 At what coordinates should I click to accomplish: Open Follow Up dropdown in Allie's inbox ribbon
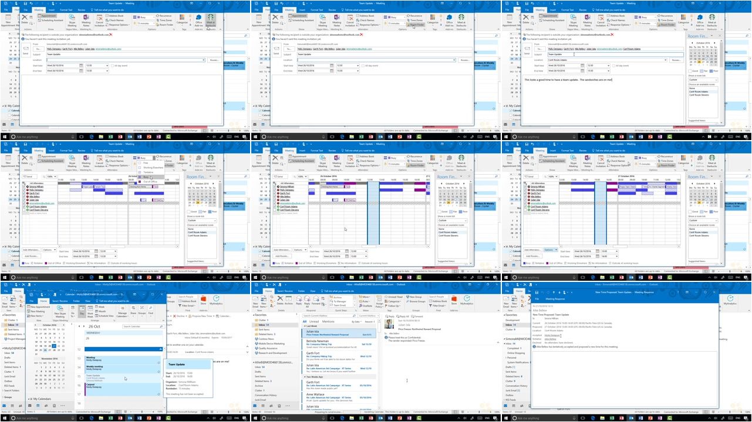pyautogui.click(x=393, y=306)
